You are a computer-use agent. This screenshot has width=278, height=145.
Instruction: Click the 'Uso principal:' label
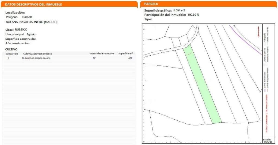15,34
